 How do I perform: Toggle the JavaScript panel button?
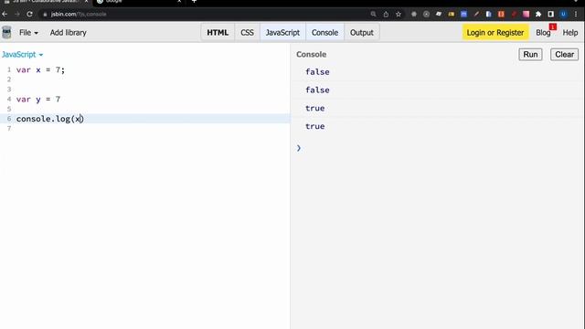(x=282, y=33)
